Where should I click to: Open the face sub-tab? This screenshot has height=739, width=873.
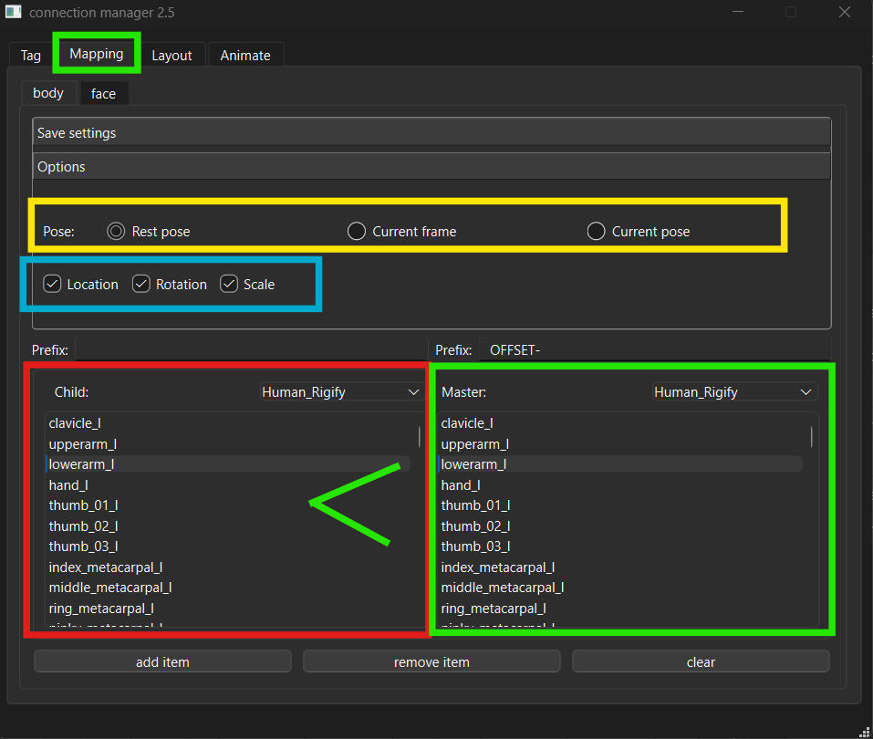(103, 94)
